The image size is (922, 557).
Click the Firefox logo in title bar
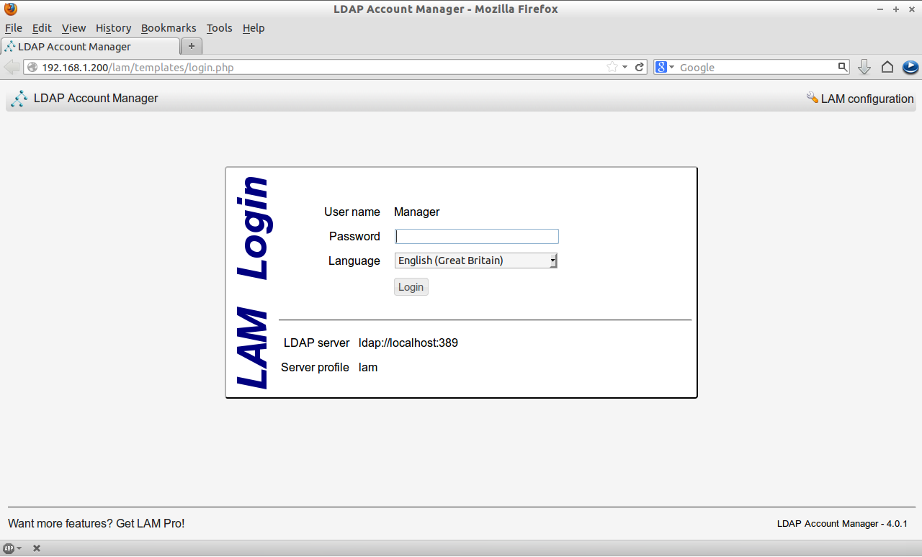coord(10,9)
